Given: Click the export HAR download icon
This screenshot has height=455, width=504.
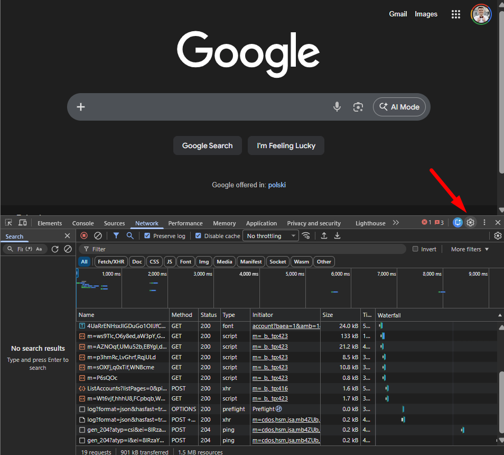Looking at the screenshot, I should click(337, 236).
